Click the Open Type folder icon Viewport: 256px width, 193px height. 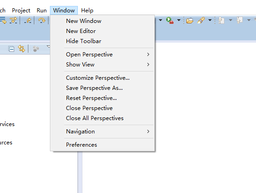190,21
